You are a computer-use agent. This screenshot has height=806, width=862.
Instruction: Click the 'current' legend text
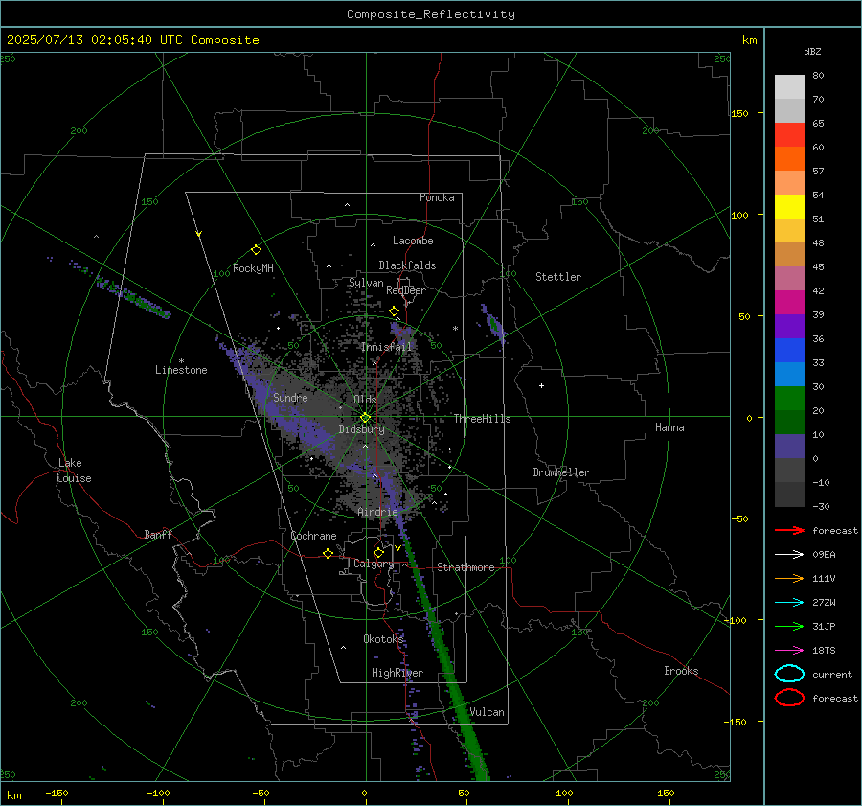(832, 674)
